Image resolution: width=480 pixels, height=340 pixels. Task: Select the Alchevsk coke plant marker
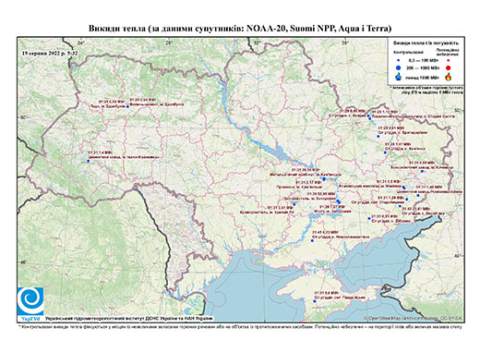coord(423,171)
